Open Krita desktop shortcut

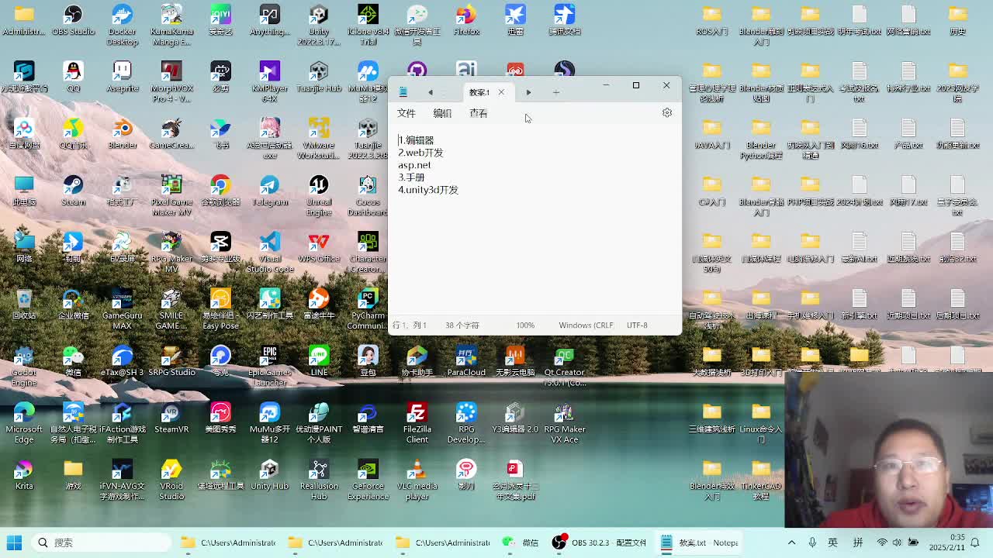[24, 474]
